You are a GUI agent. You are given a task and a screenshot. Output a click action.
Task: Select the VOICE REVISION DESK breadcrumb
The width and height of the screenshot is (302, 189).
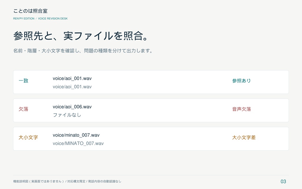tap(53, 19)
